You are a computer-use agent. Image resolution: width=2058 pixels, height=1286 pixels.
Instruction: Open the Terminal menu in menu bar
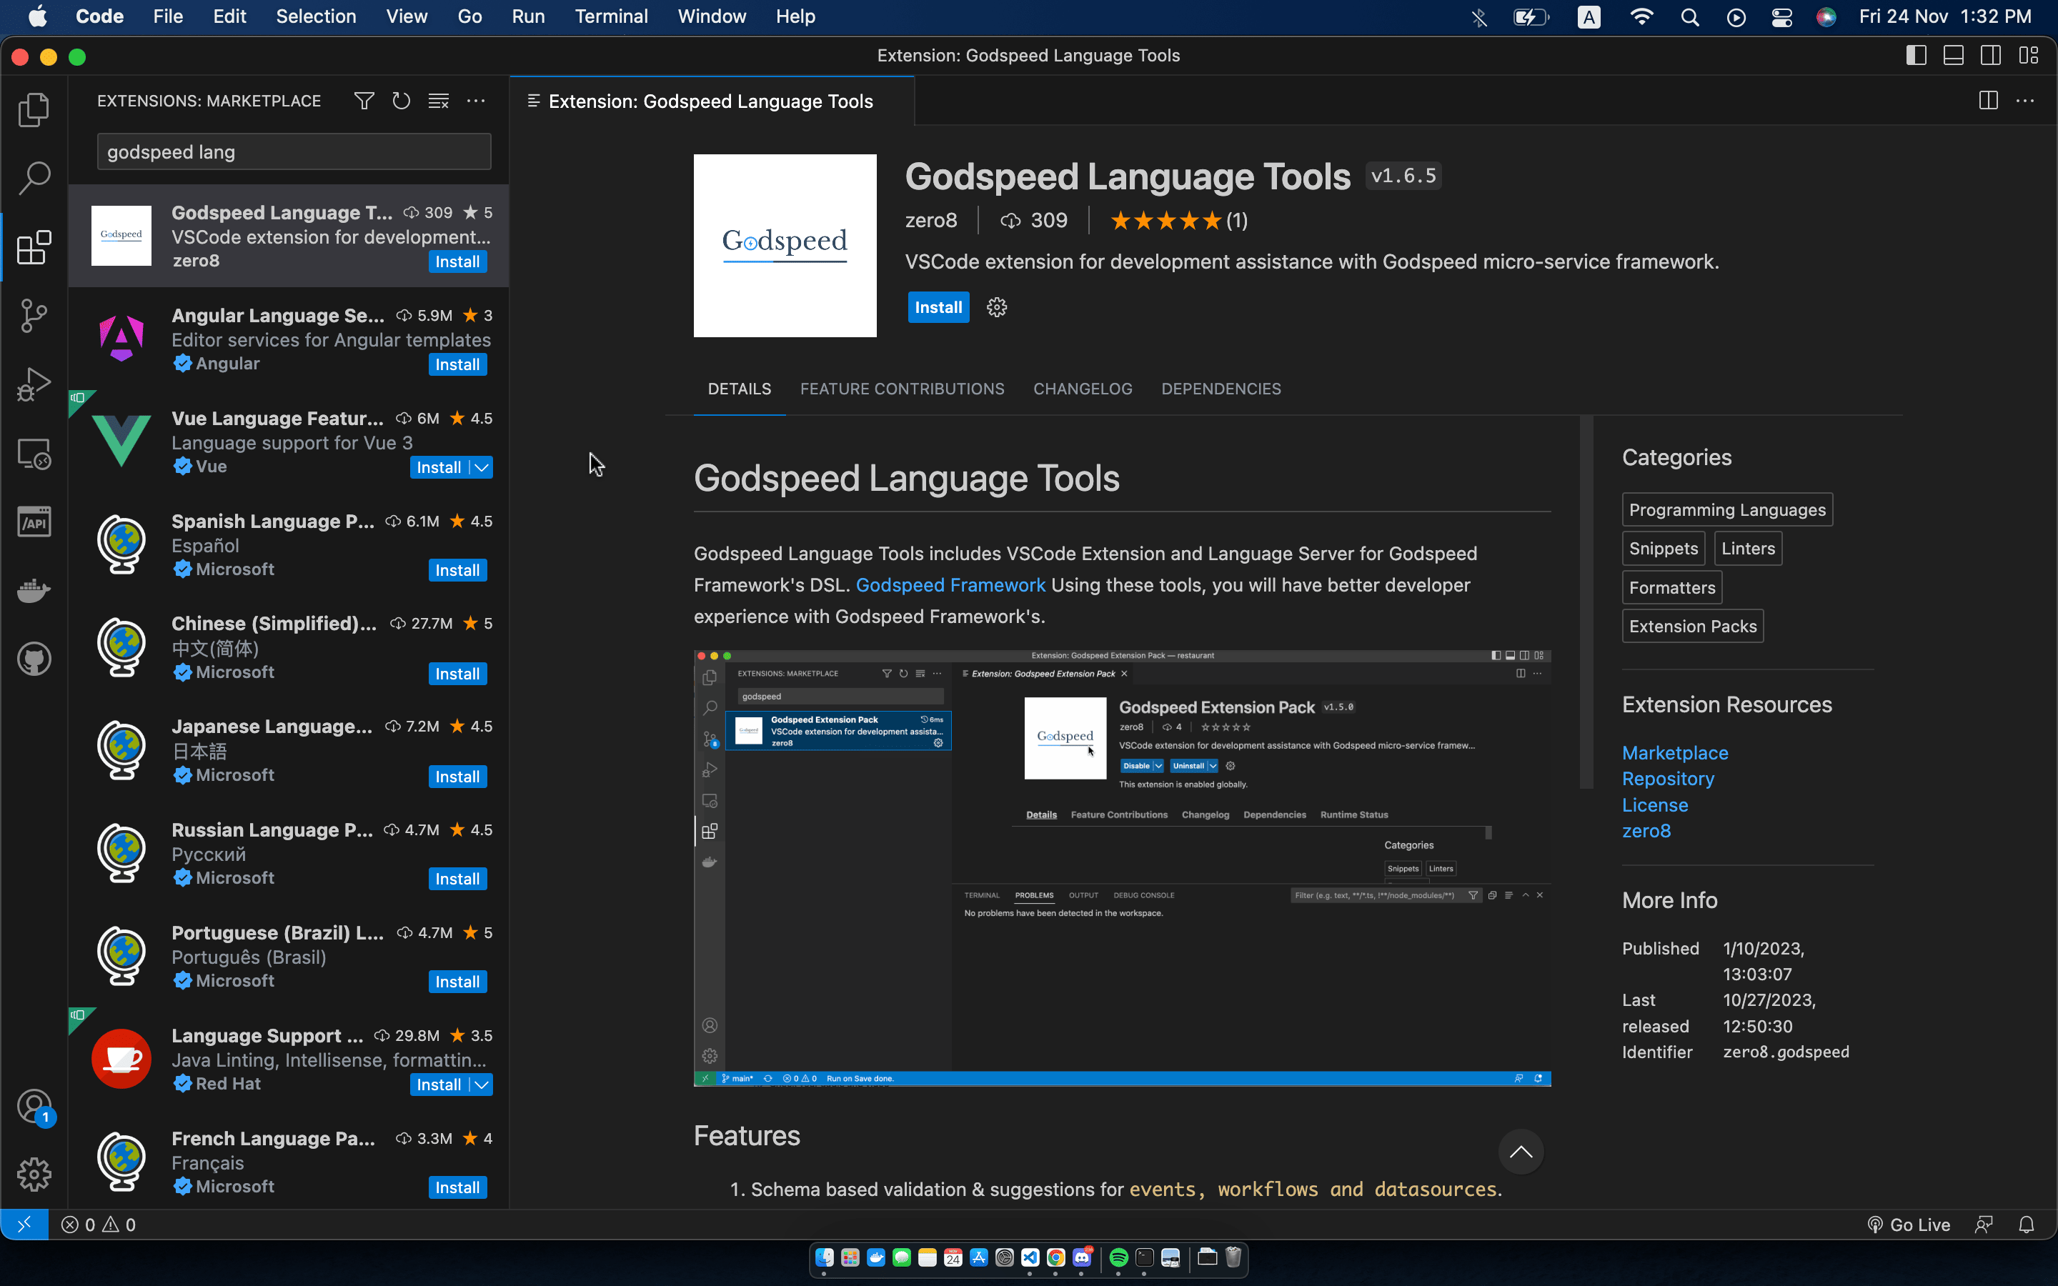[610, 16]
